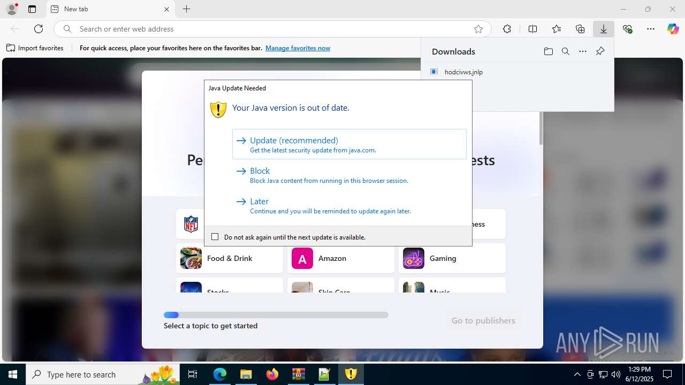The image size is (685, 385).
Task: Open downloads folder icon
Action: (x=548, y=51)
